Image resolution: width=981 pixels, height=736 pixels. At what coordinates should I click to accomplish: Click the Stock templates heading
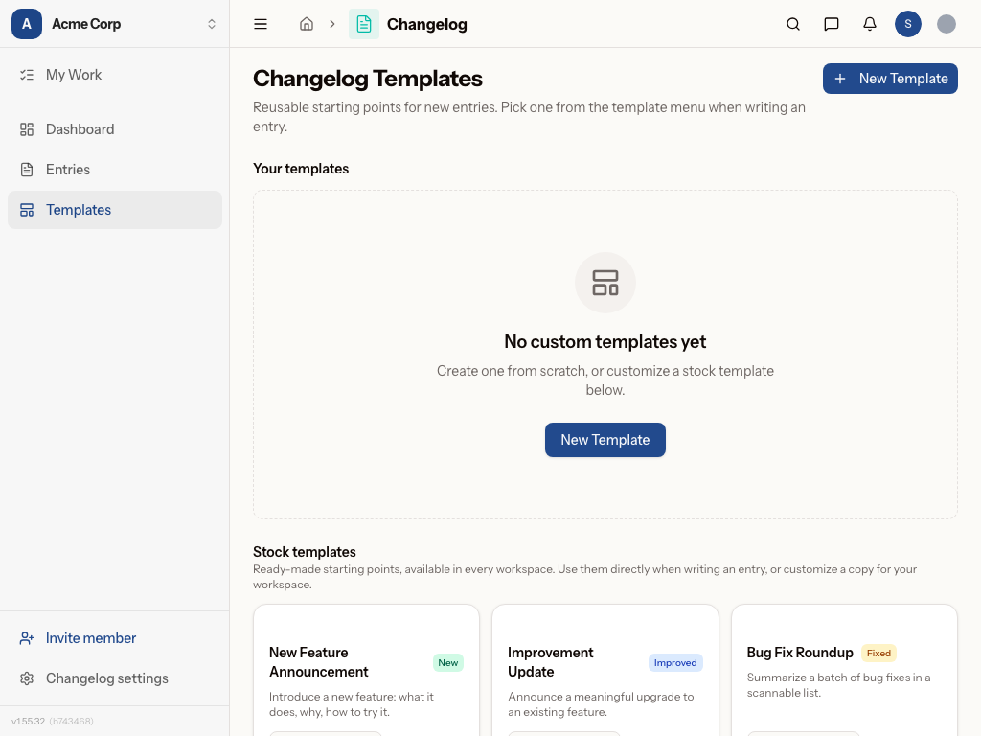click(x=304, y=552)
